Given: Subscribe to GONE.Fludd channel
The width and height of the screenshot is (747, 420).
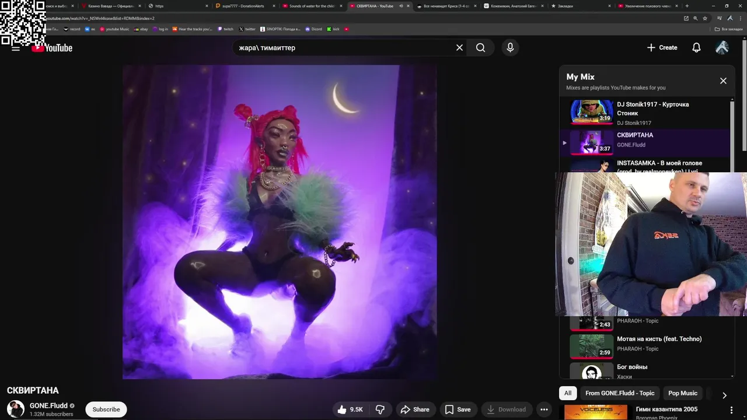Looking at the screenshot, I should tap(106, 409).
